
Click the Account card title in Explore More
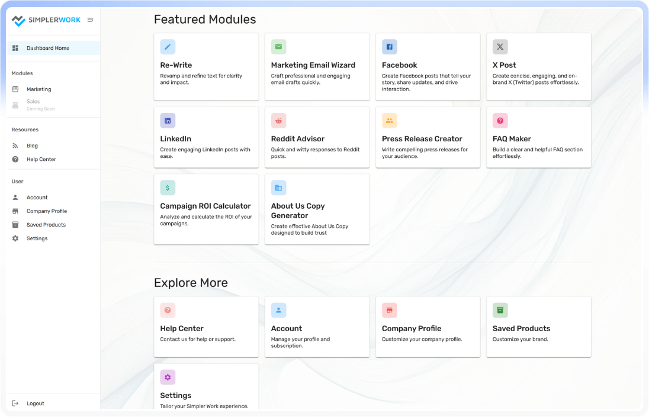[x=287, y=328]
